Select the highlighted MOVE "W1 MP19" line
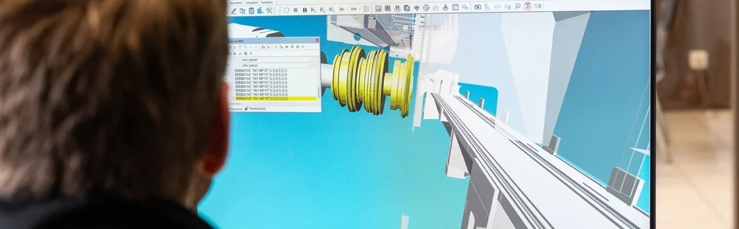The width and height of the screenshot is (739, 229). [x=276, y=98]
